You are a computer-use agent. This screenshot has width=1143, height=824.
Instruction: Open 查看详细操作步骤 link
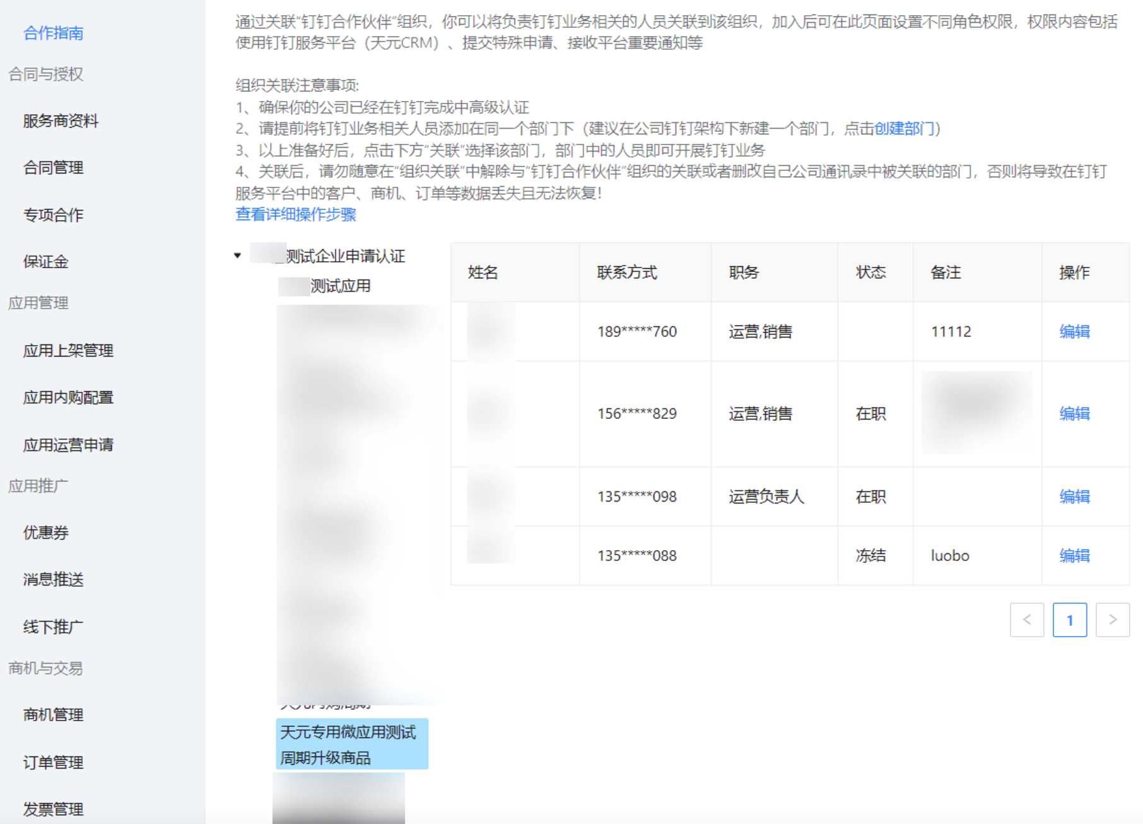click(296, 215)
